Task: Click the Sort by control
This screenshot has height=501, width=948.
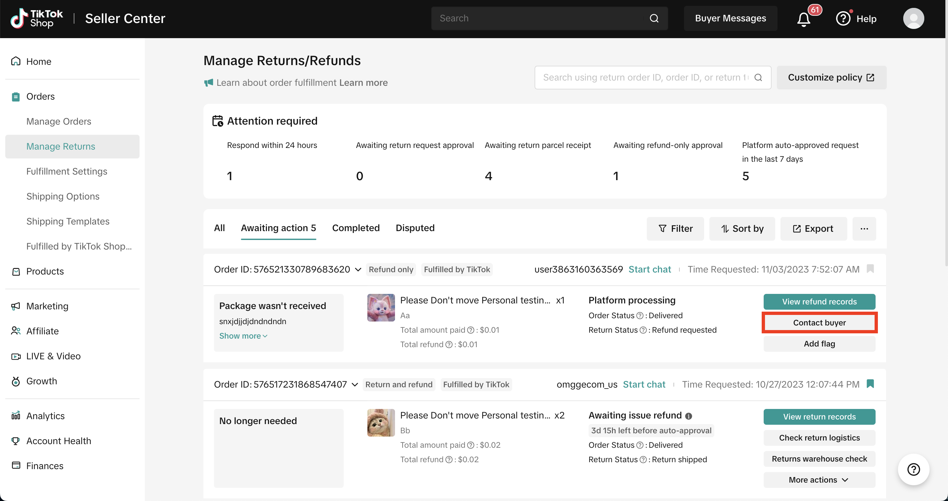Action: (x=742, y=228)
